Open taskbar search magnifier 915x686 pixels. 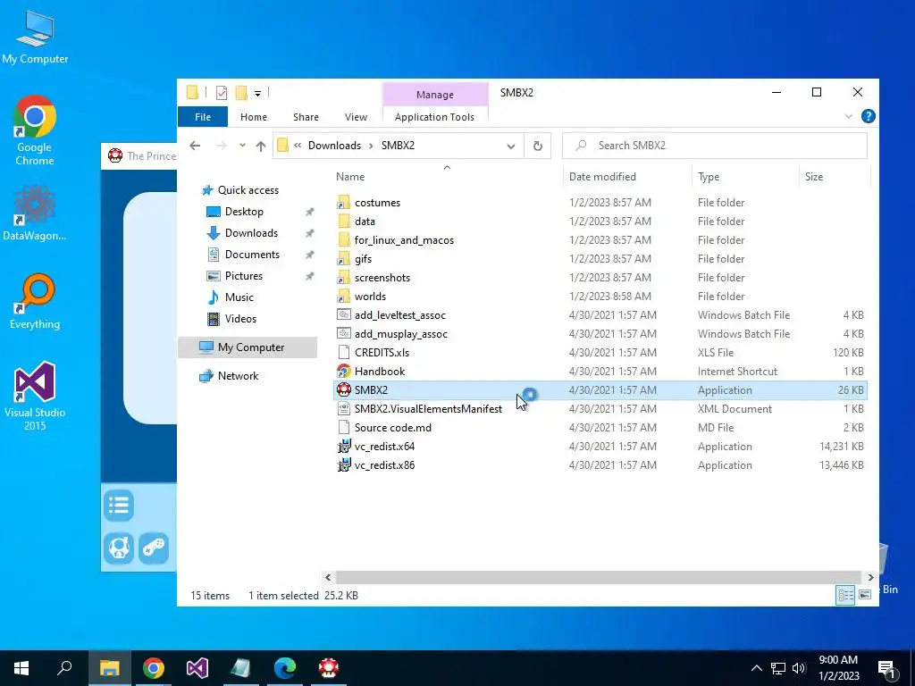point(64,668)
